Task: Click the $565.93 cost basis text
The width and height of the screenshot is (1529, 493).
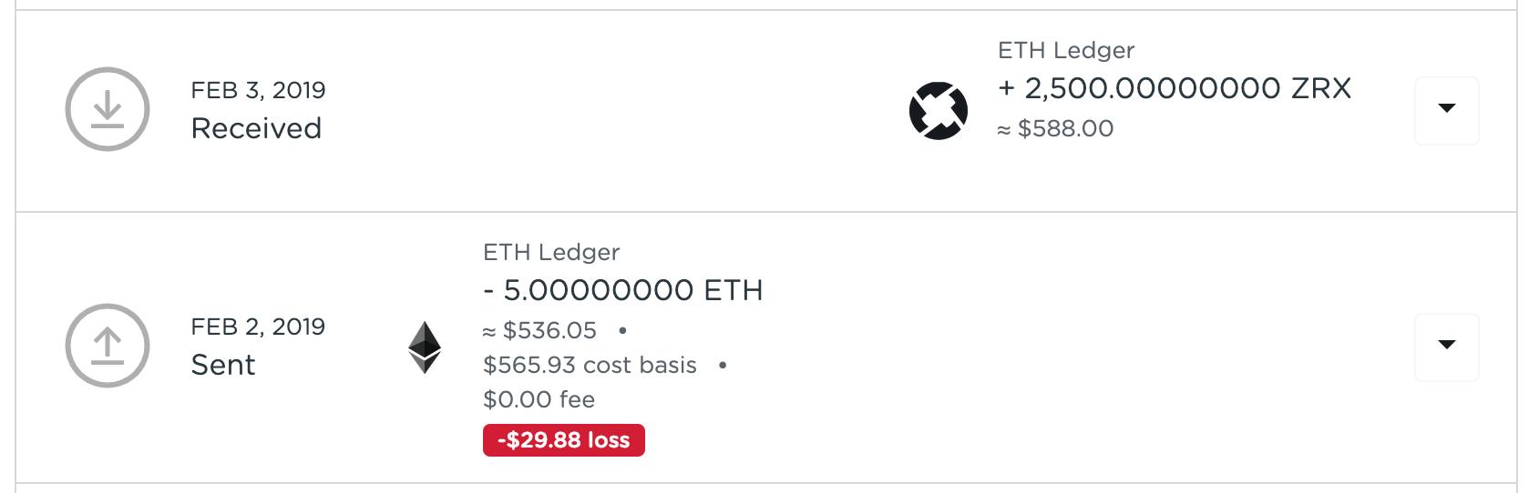Action: 590,365
